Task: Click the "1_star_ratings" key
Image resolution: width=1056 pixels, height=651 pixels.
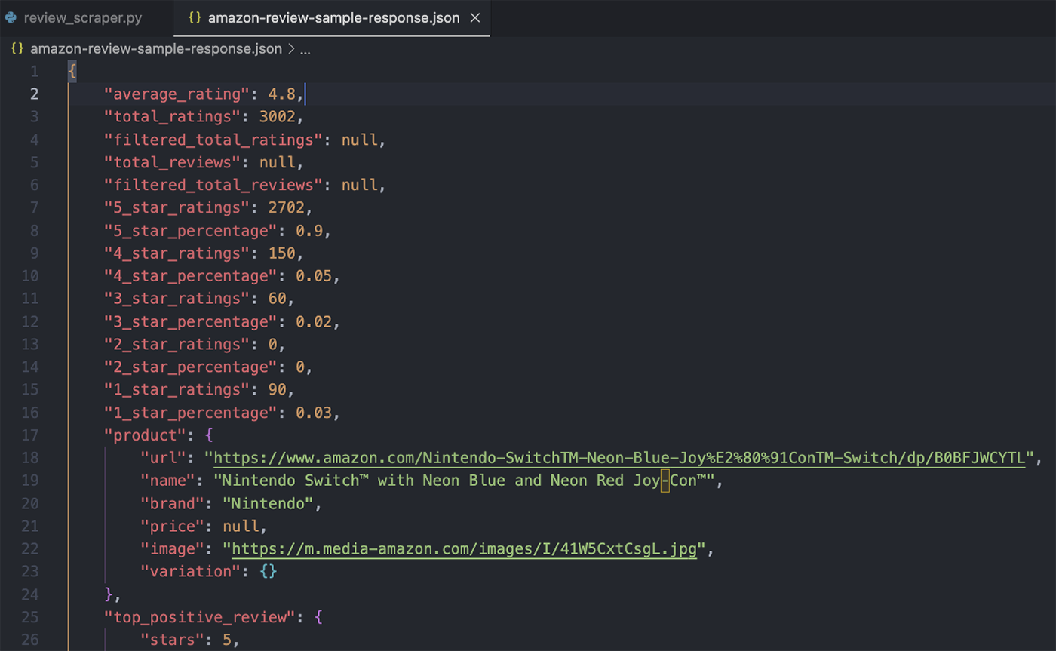Action: coord(177,390)
